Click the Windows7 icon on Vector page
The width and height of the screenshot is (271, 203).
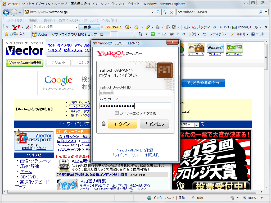[x=215, y=48]
